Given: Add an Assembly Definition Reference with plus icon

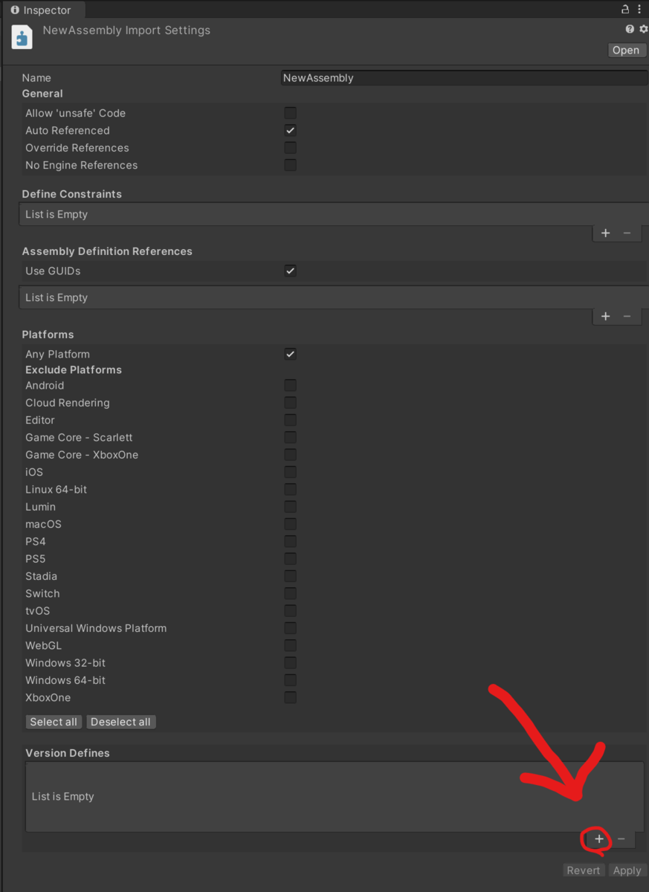Looking at the screenshot, I should pos(605,316).
